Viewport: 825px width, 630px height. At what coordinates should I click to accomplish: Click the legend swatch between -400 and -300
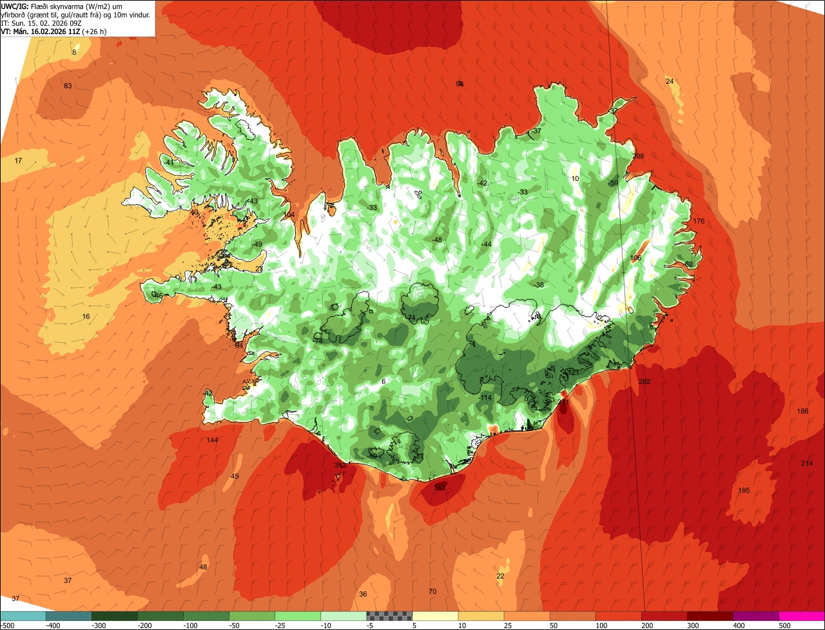(69, 616)
